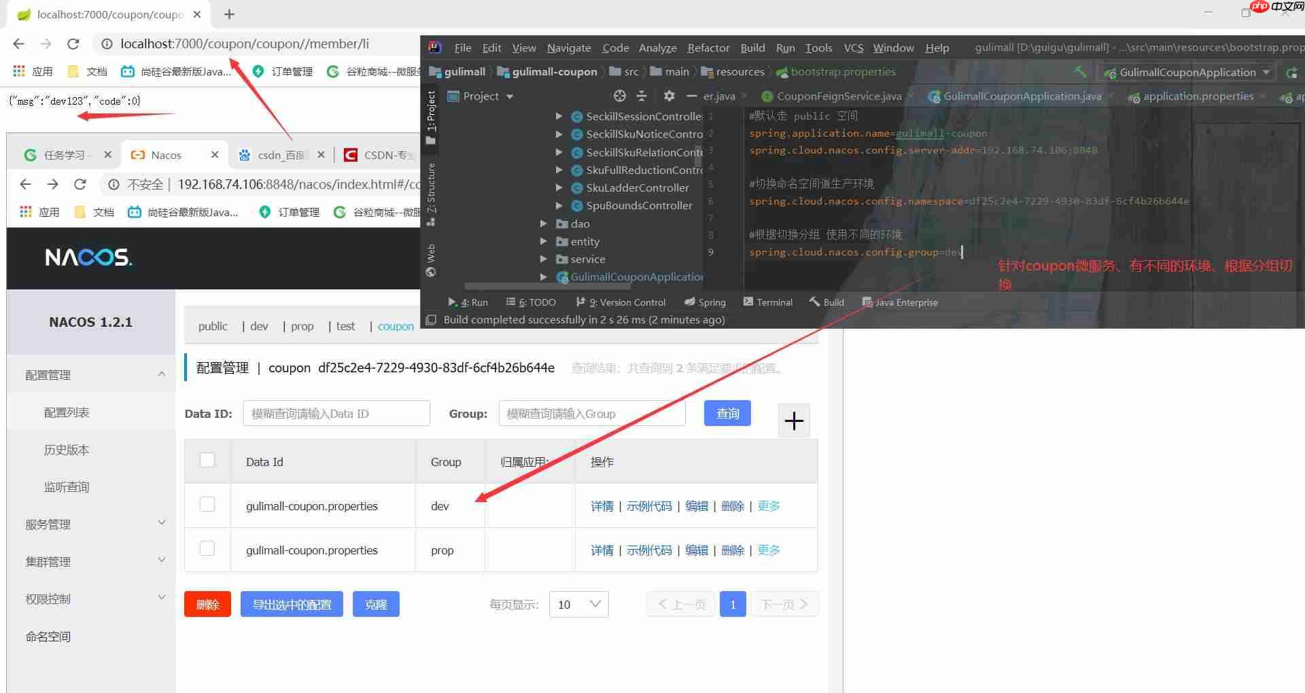This screenshot has height=693, width=1305.
Task: Open 历史版本 in Nacos sidebar
Action: pos(67,450)
